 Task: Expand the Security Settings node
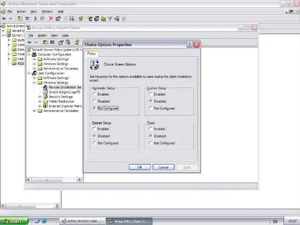[x=40, y=97]
